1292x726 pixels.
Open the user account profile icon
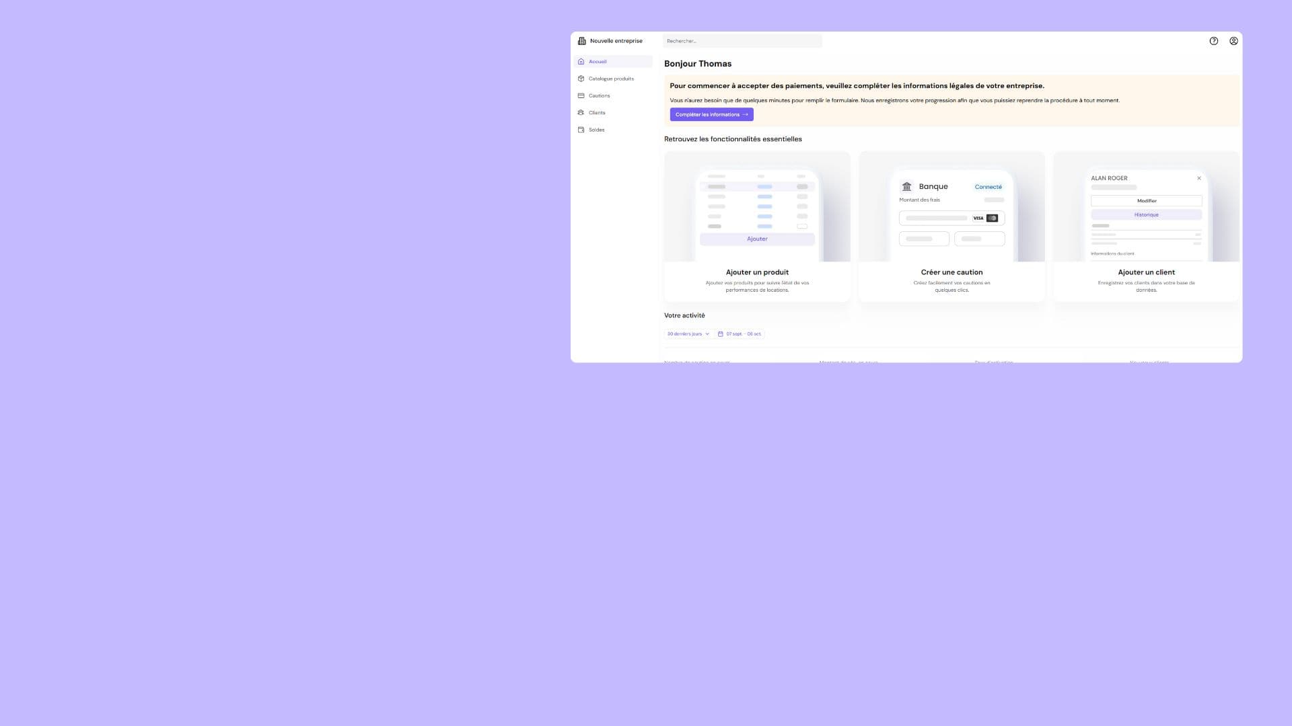tap(1233, 41)
